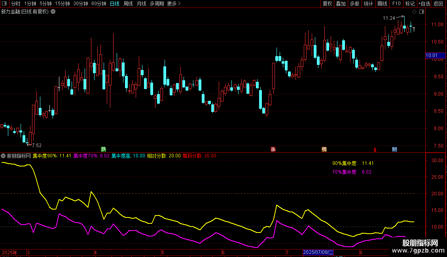Click the diamond icon above the chart

coord(414,12)
